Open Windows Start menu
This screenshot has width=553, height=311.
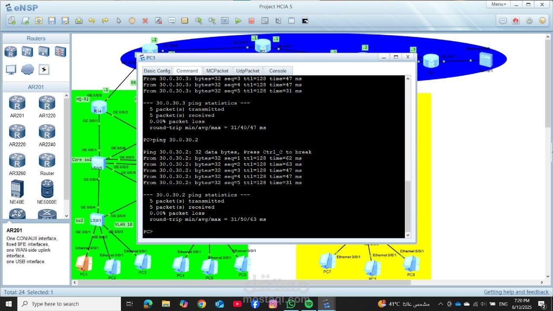[x=9, y=304]
